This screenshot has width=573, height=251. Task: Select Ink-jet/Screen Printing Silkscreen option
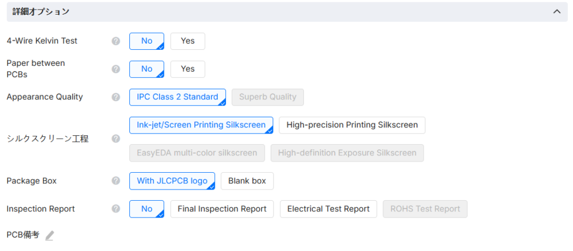tap(201, 125)
